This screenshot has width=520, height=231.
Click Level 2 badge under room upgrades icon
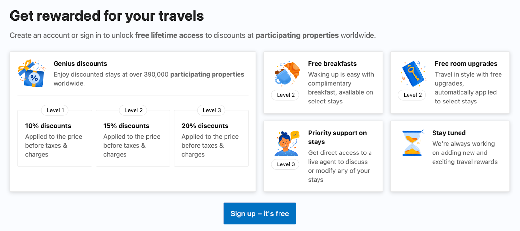(412, 95)
